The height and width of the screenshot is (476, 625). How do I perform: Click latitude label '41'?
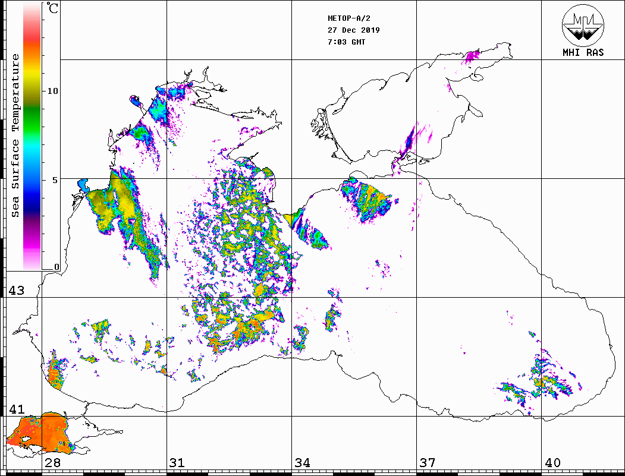pos(17,409)
